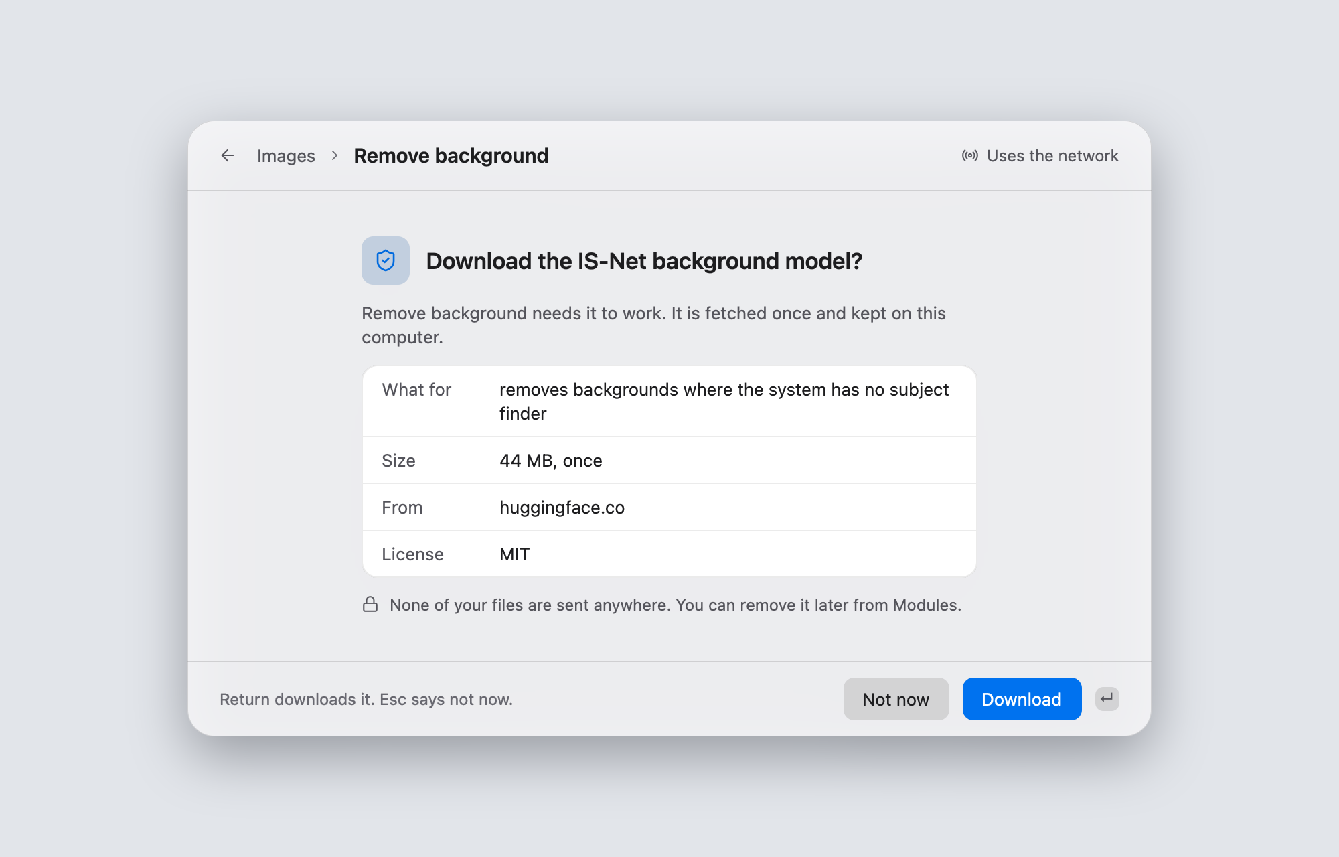The image size is (1339, 857).
Task: Select the Remove background breadcrumb title
Action: [x=451, y=156]
